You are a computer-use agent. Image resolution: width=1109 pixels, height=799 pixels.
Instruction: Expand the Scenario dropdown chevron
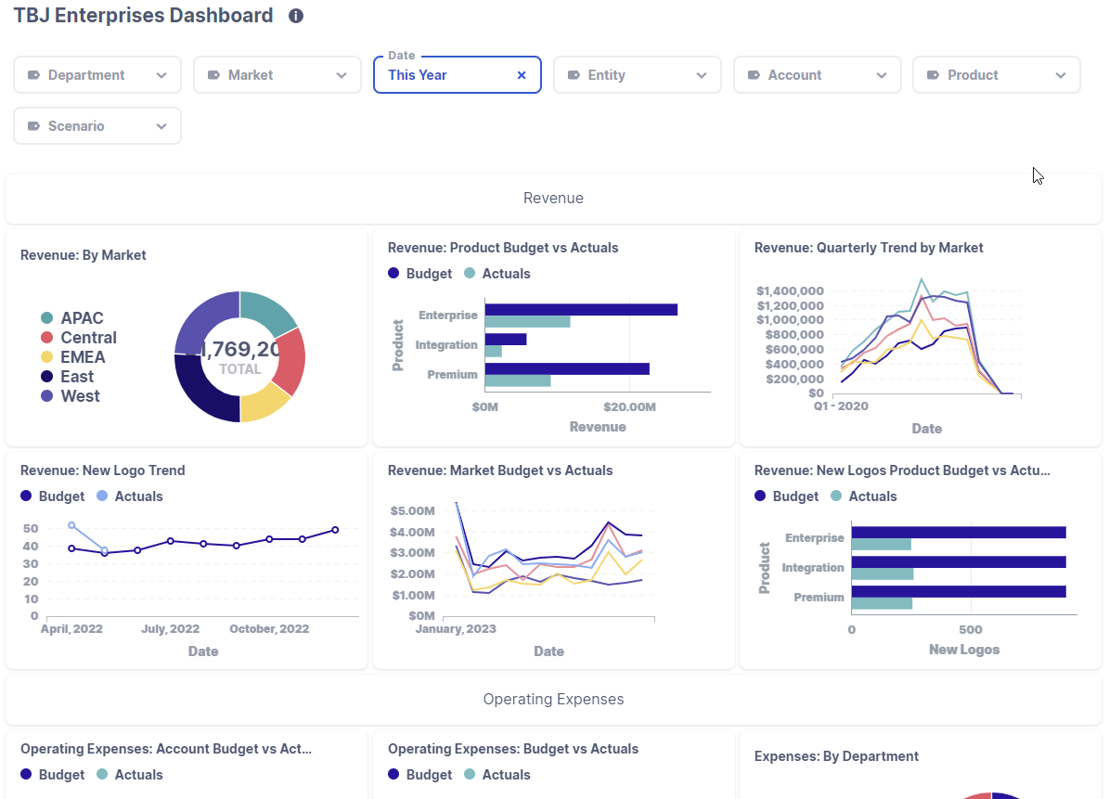tap(161, 126)
